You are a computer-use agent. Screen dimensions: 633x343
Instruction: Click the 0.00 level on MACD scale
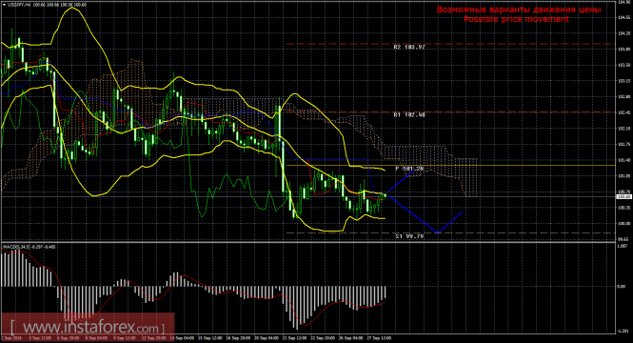pyautogui.click(x=622, y=287)
